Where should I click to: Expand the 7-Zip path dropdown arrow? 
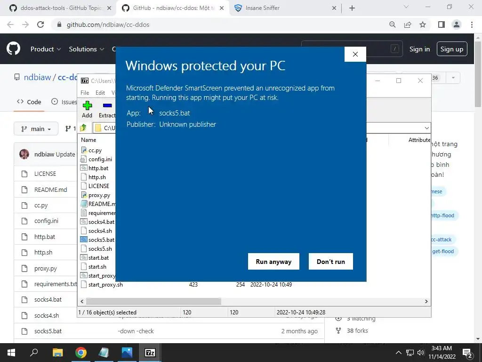coord(426,128)
